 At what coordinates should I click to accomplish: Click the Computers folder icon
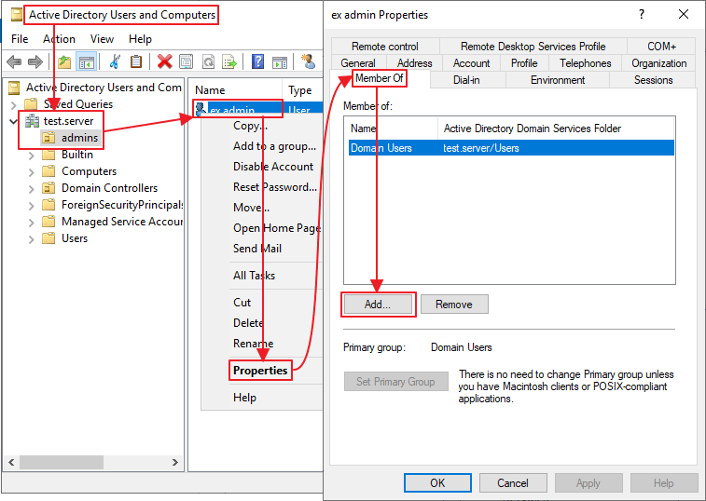pyautogui.click(x=48, y=171)
